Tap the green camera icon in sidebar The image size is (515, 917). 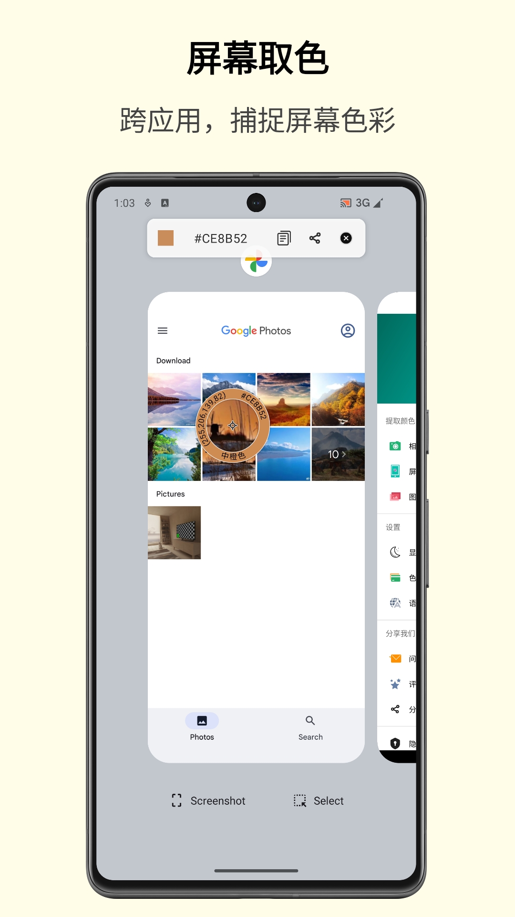395,446
